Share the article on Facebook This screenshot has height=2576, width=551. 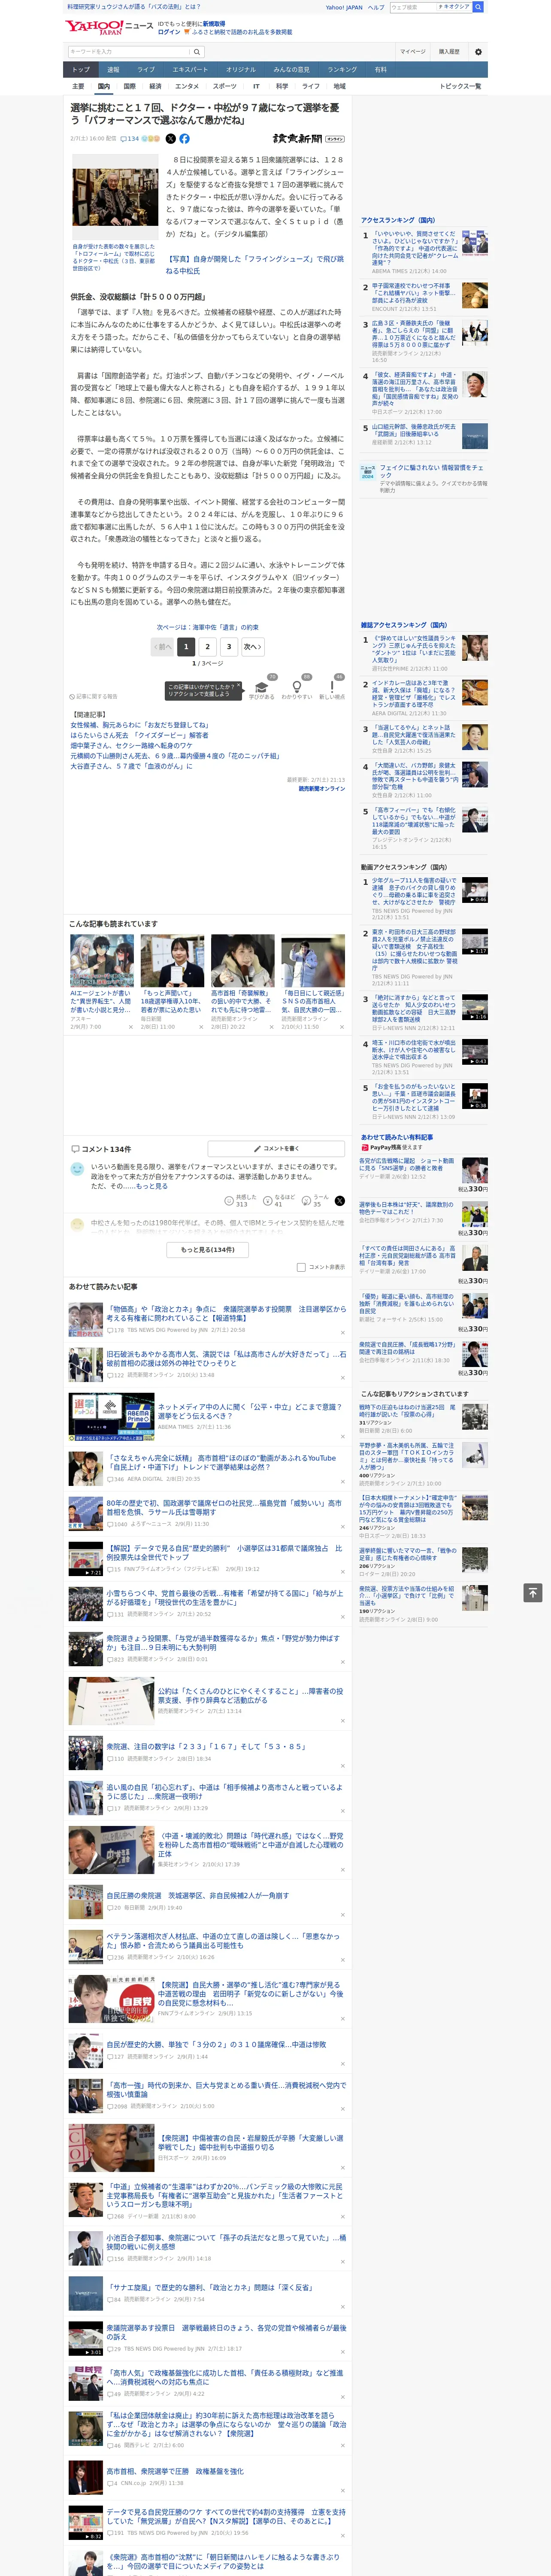(184, 139)
